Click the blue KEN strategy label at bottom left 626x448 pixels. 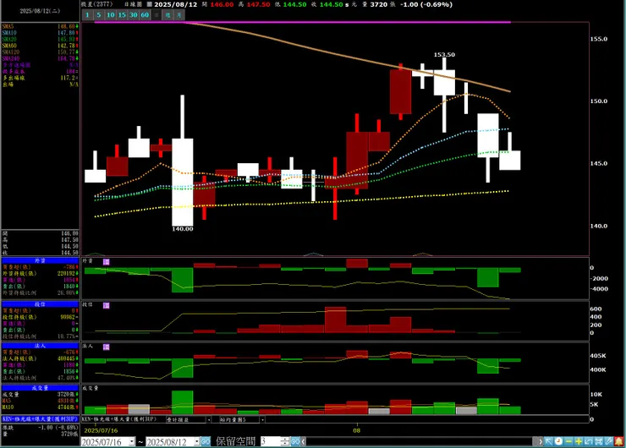pos(40,419)
